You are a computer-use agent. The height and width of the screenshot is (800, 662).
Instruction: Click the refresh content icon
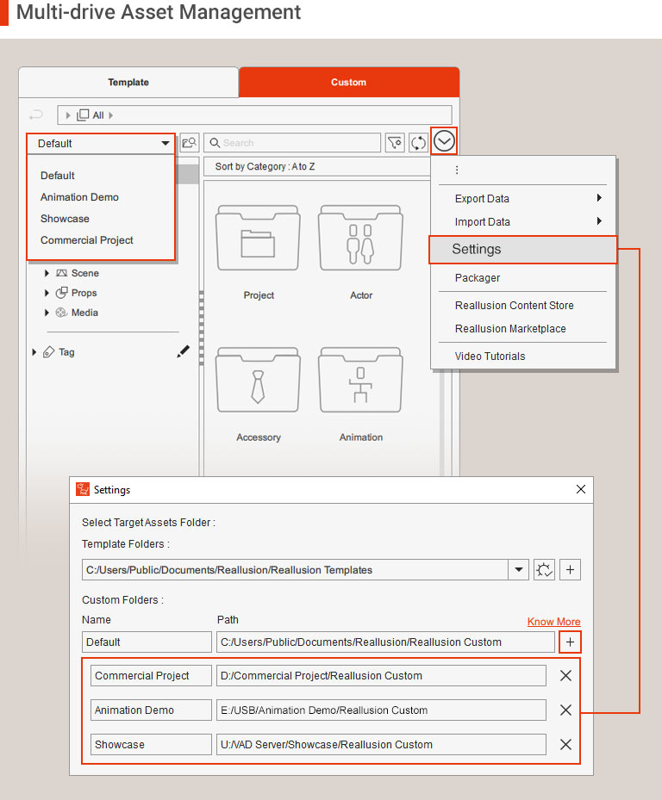pos(418,143)
